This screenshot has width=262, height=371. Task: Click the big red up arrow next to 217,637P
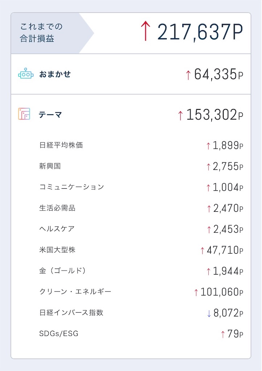pyautogui.click(x=146, y=31)
